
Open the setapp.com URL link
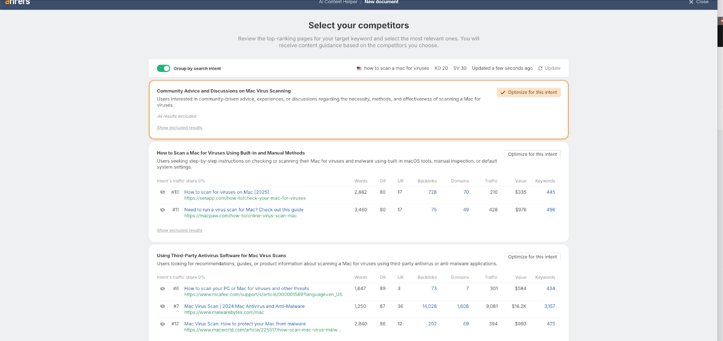245,198
